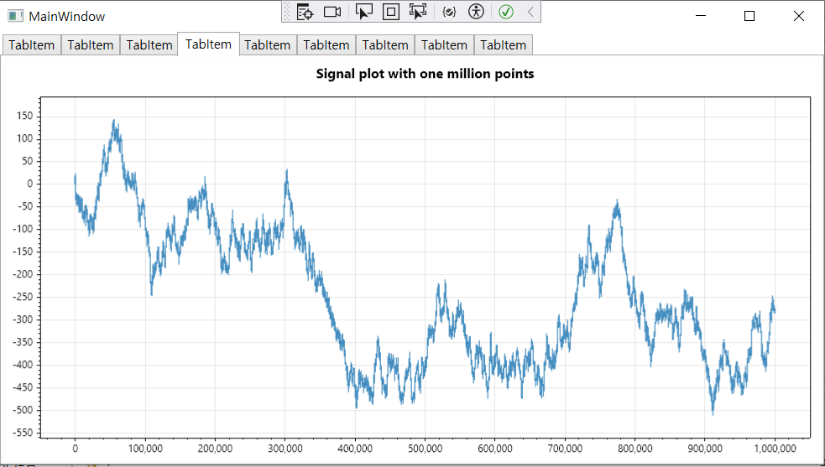
Task: Click the signal peak near 150 on the plot
Action: click(x=113, y=122)
